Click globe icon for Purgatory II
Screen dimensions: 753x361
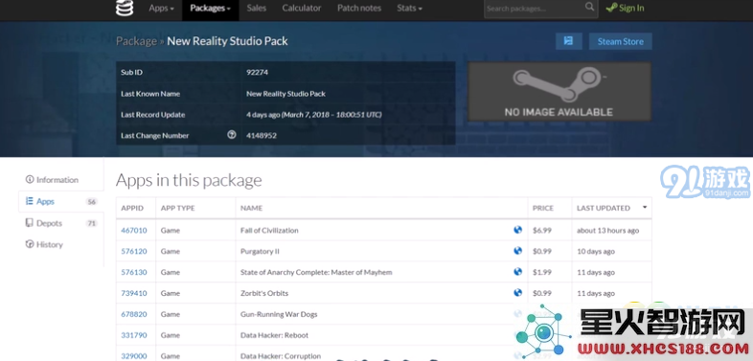pos(517,251)
